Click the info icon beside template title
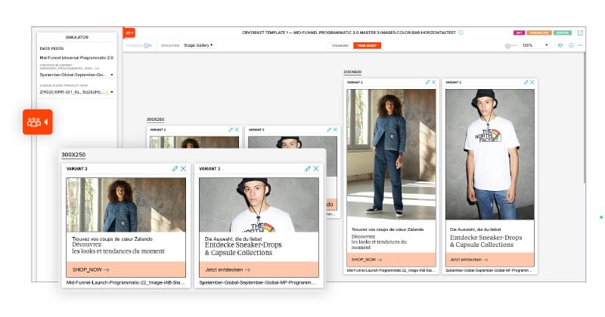The width and height of the screenshot is (605, 317). [x=461, y=33]
